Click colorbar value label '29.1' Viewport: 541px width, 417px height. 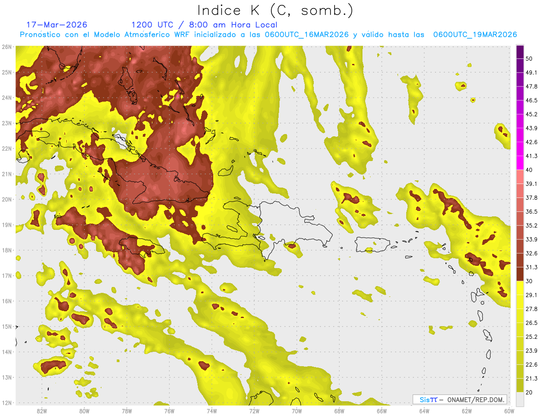click(x=532, y=295)
